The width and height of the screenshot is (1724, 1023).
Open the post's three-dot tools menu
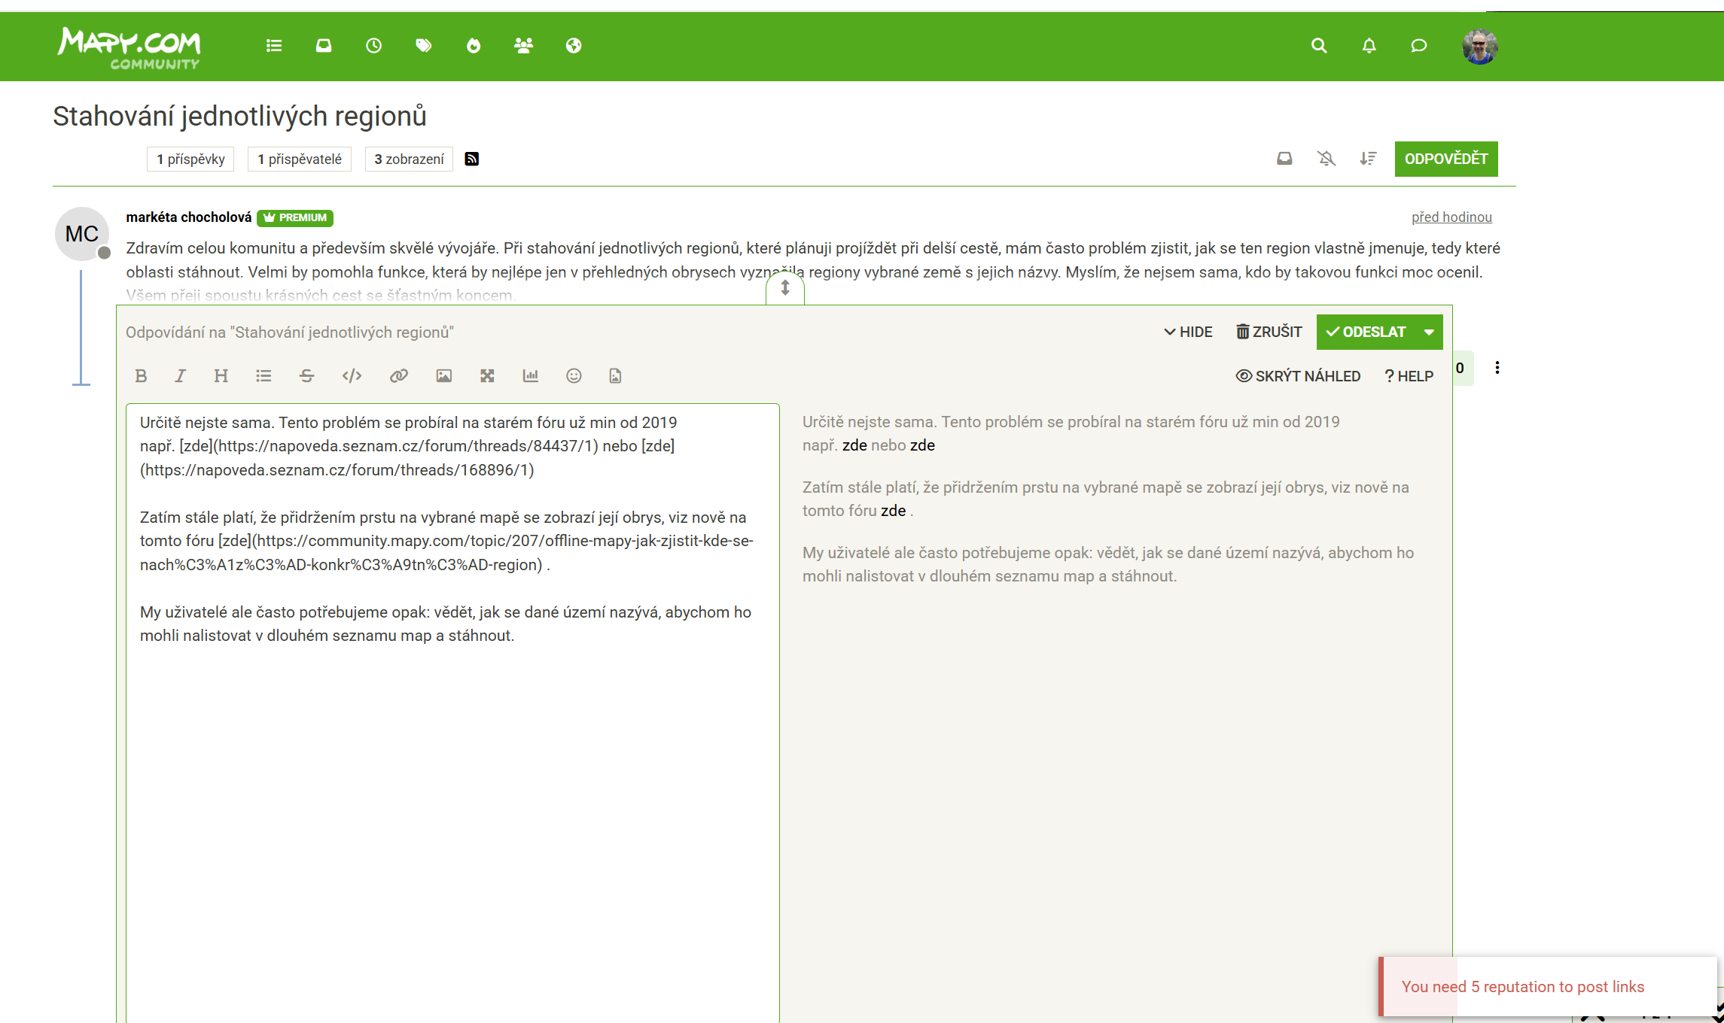(x=1497, y=368)
